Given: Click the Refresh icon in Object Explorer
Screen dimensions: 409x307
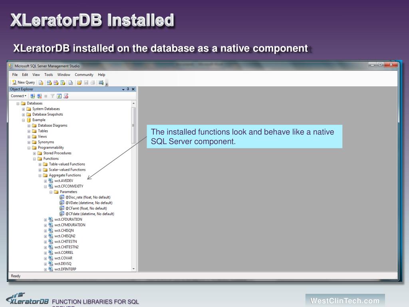Looking at the screenshot, I should tap(59, 96).
